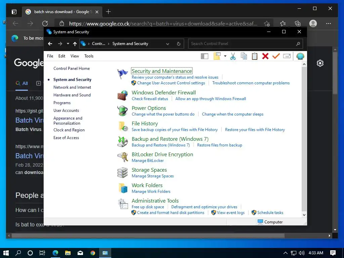The image size is (344, 258).
Task: Click the Storage Spaces drives icon
Action: (x=122, y=173)
